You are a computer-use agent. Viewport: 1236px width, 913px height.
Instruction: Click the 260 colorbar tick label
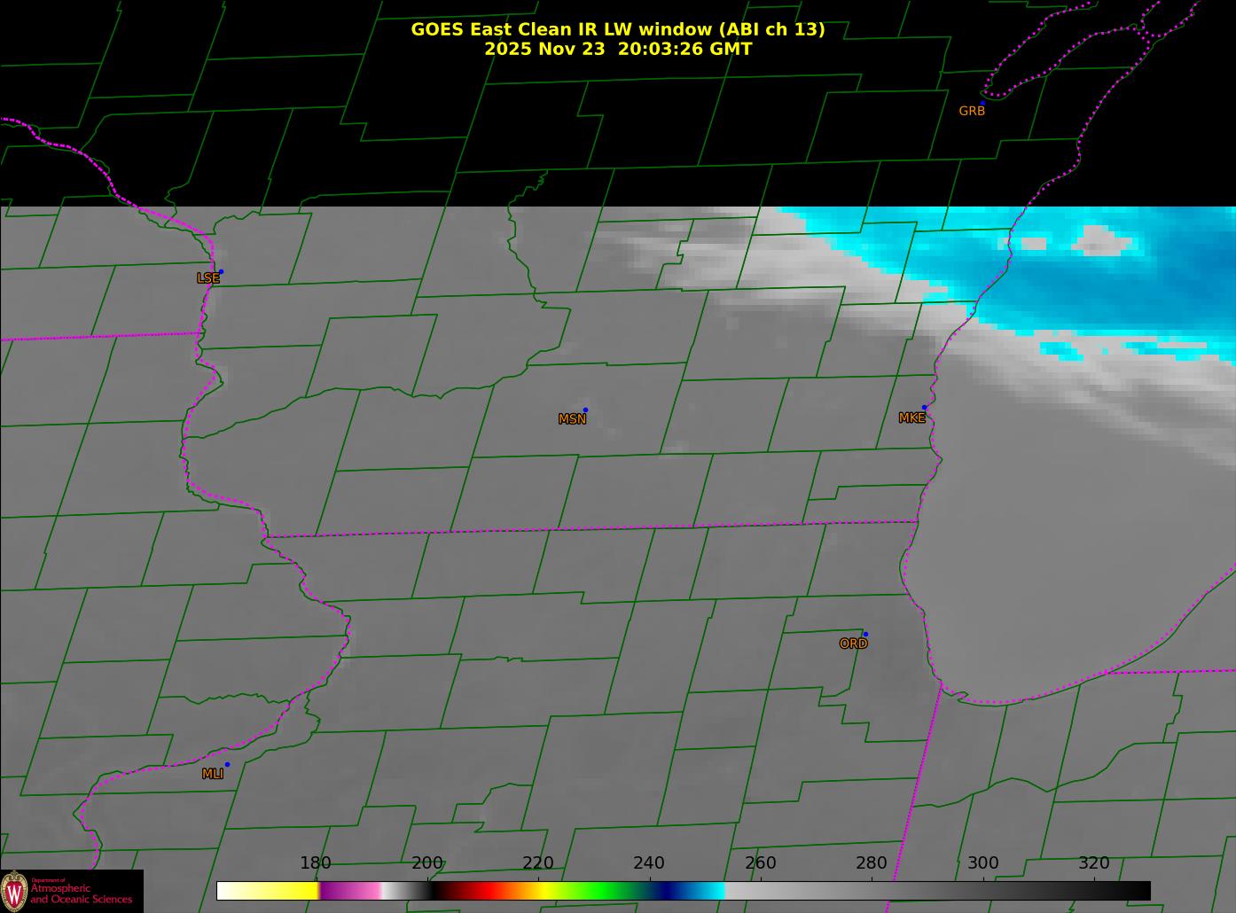(761, 863)
